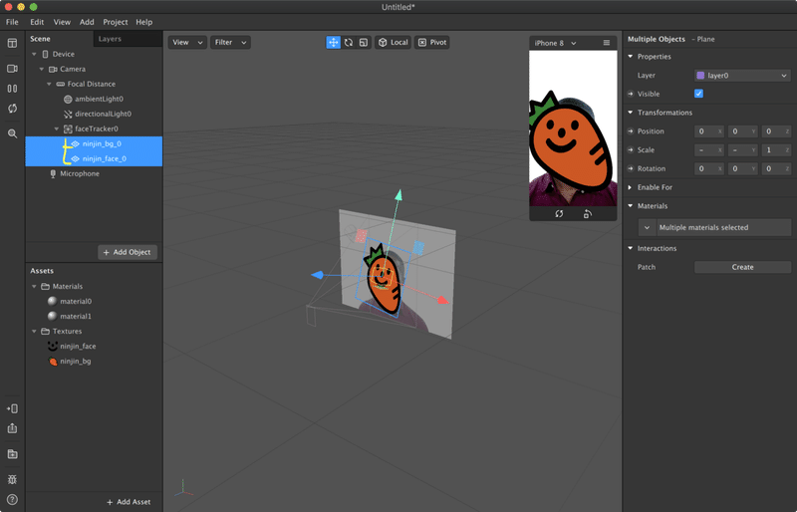Click the bug report icon in left sidebar
Screen dimensions: 797x512
[12, 479]
